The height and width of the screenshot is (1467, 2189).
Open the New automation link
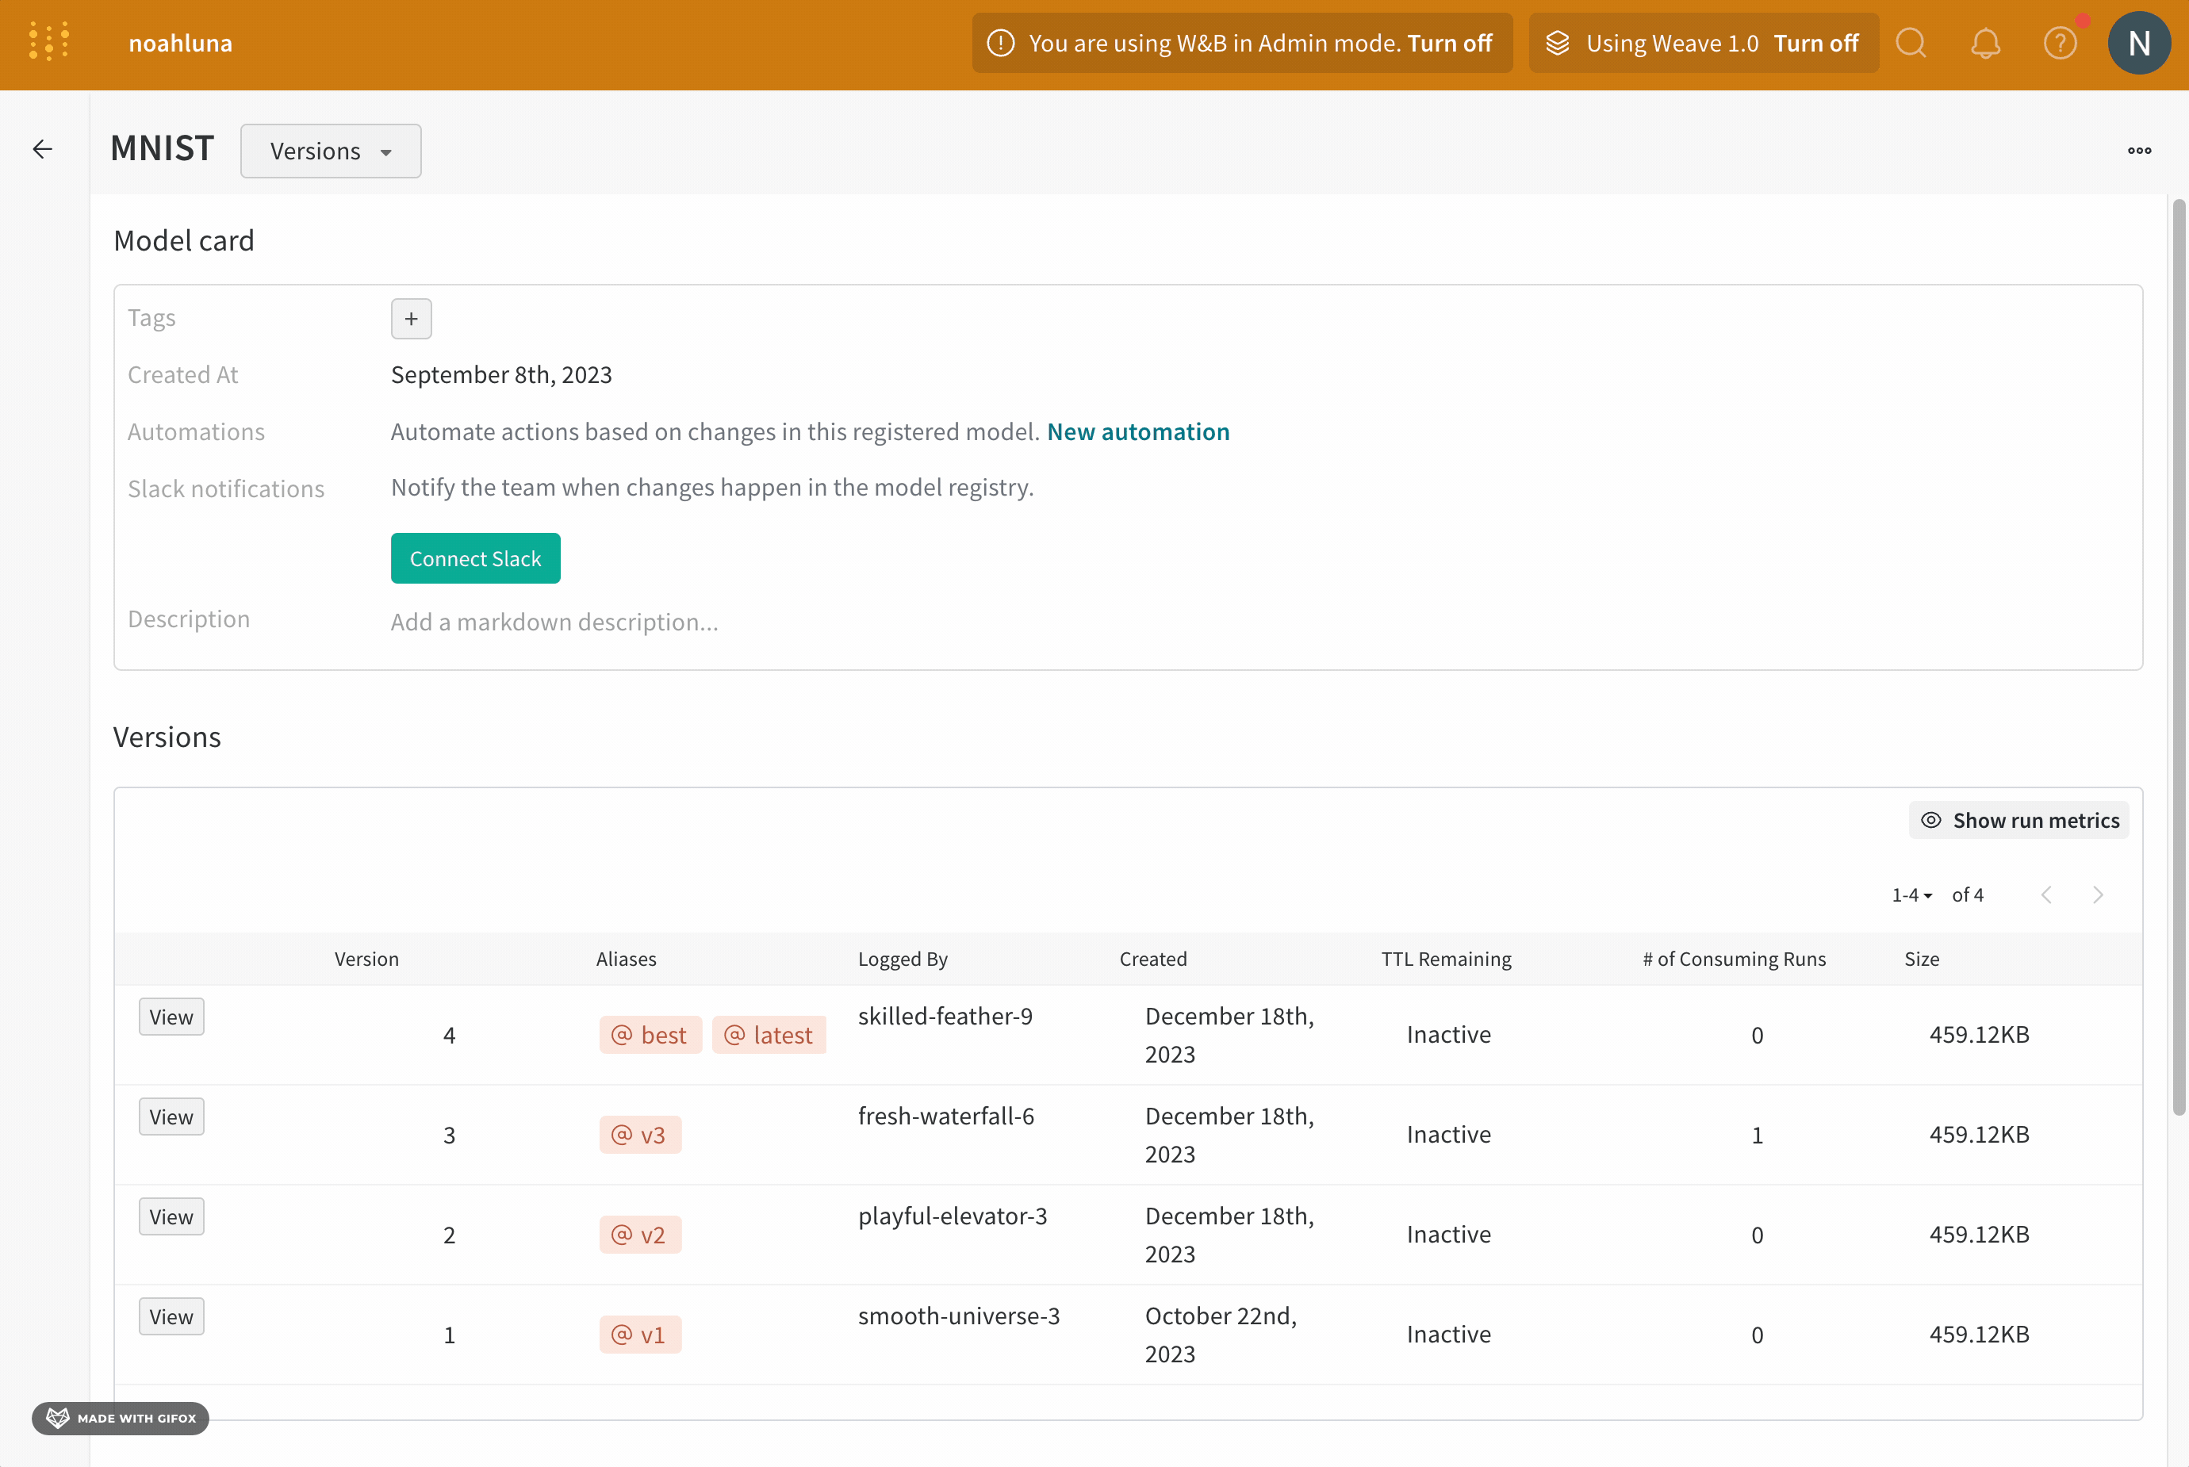pos(1137,431)
